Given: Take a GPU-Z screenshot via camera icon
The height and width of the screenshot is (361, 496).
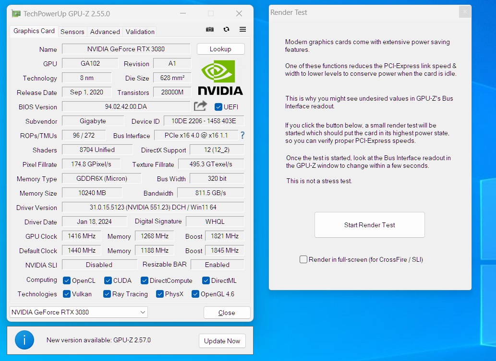Looking at the screenshot, I should click(210, 29).
